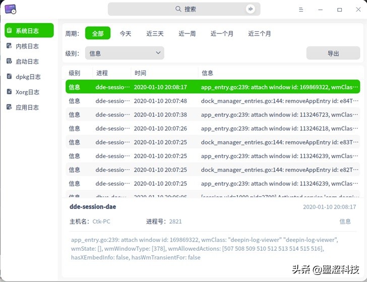Filter logs by 近一个月
The width and height of the screenshot is (367, 282).
[222, 34]
